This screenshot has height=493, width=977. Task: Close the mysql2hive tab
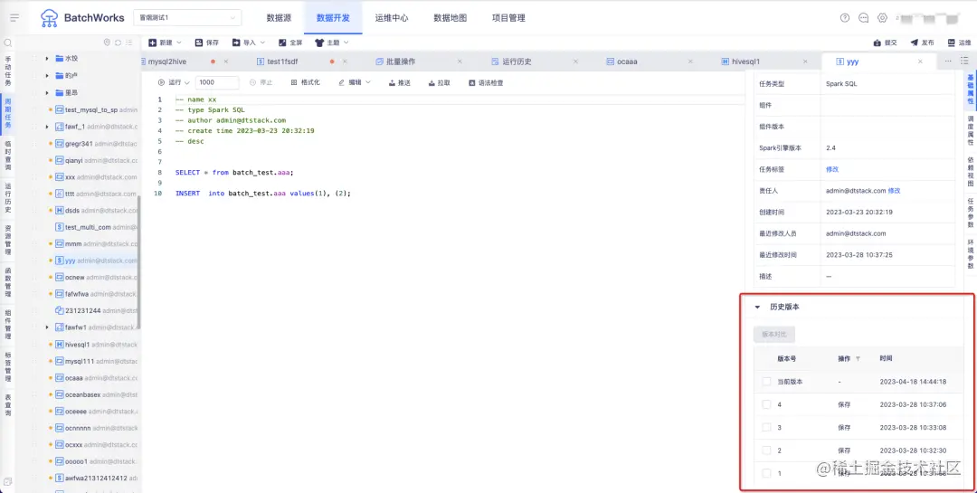[226, 62]
